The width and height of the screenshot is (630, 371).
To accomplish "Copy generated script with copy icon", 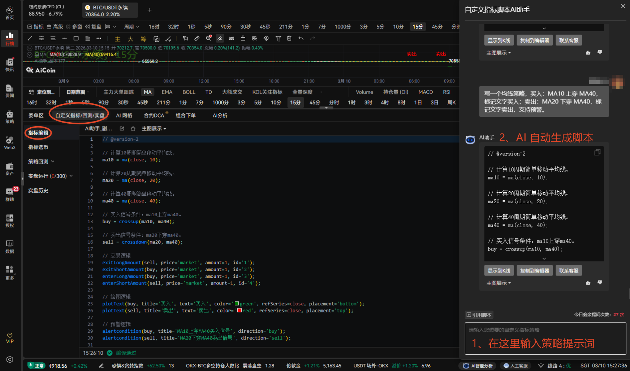I will point(597,153).
